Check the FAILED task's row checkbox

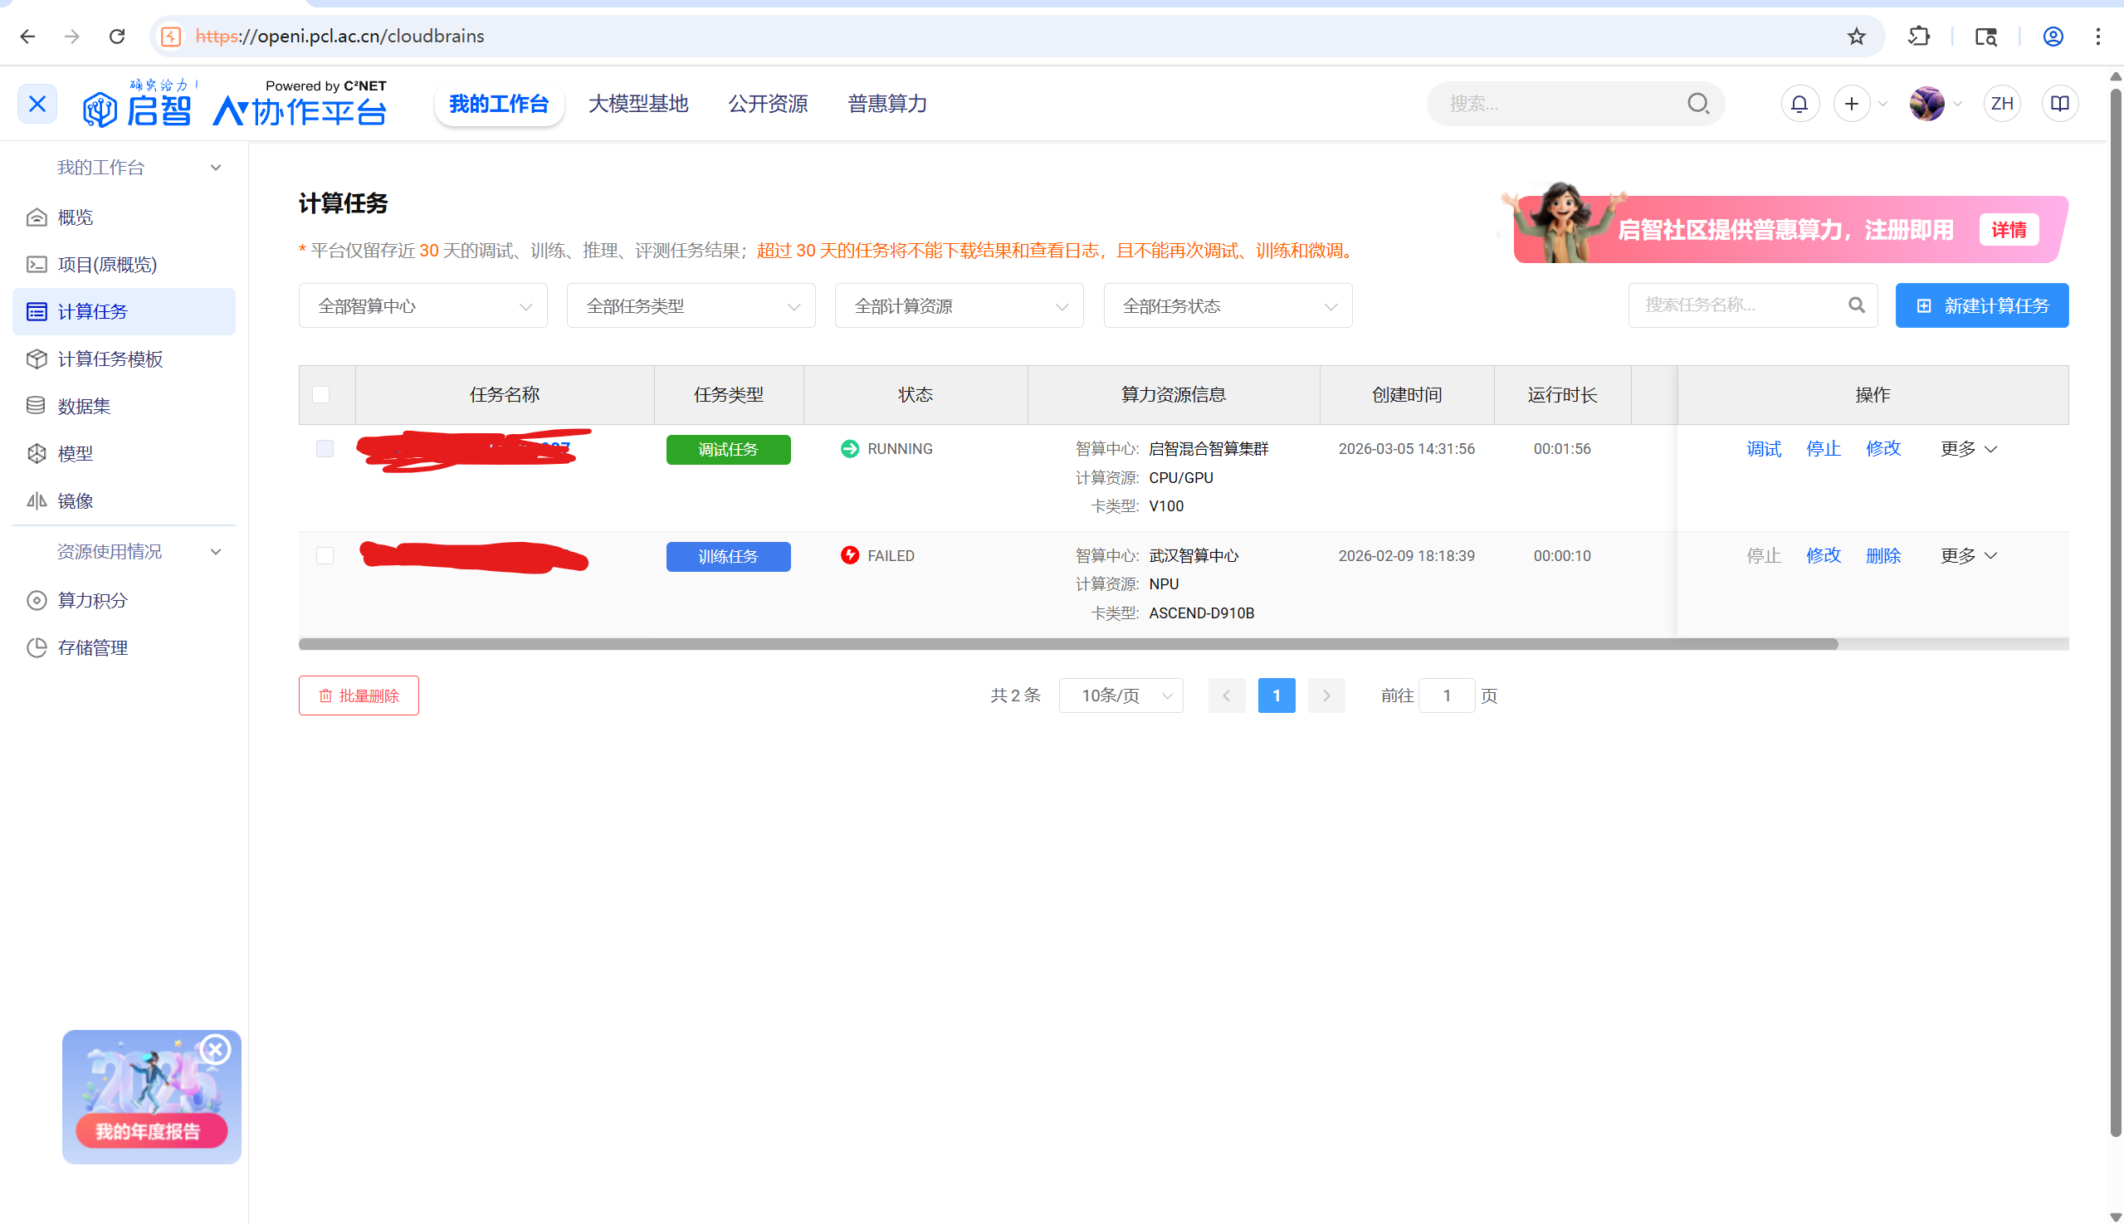click(x=325, y=555)
